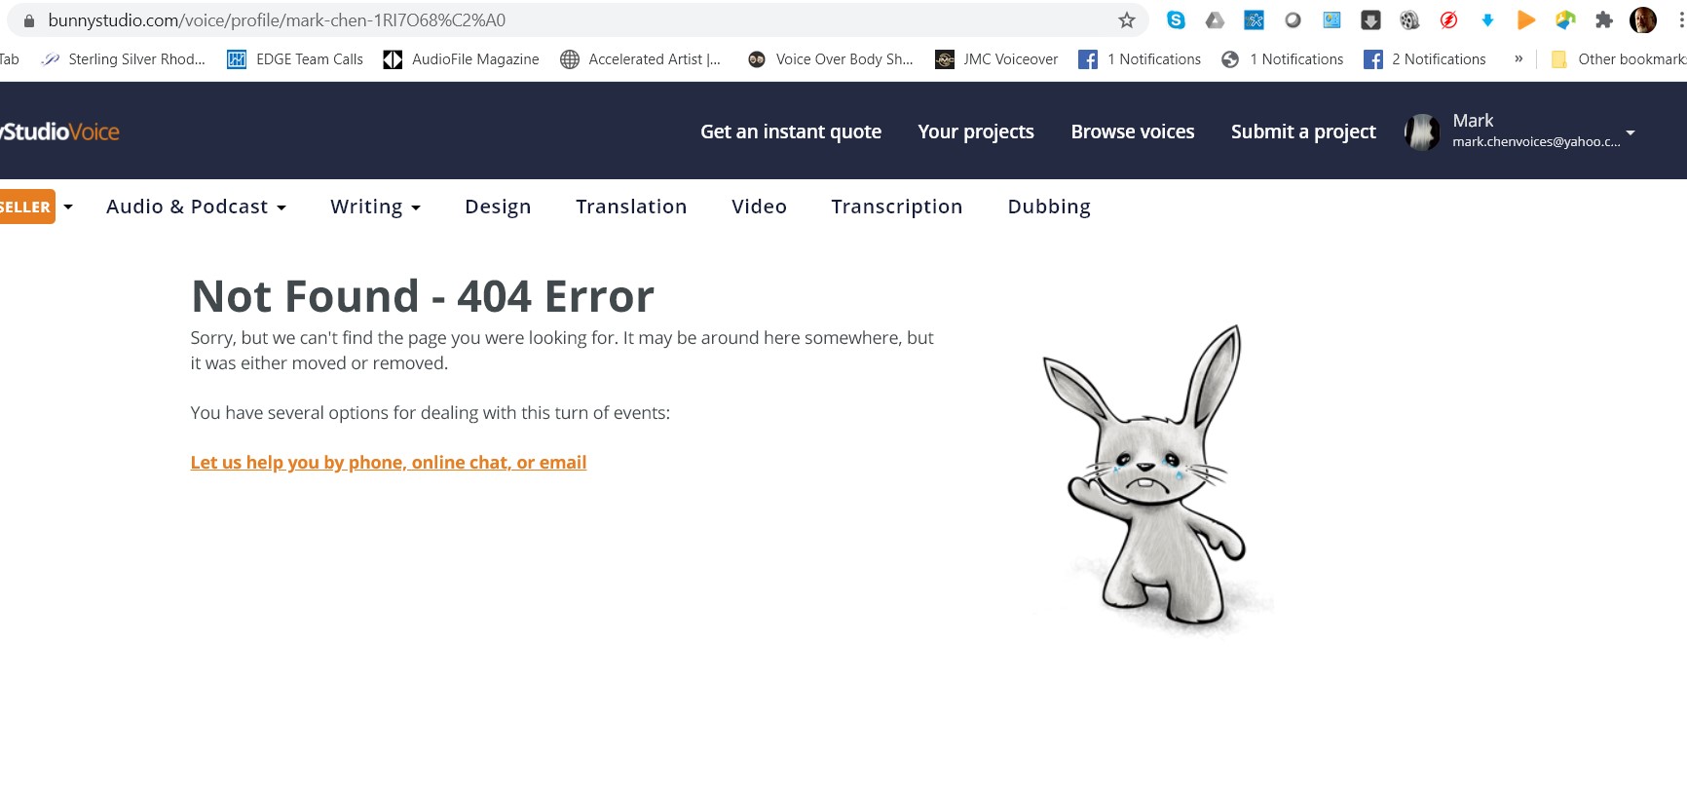Viewport: 1687px width, 792px height.
Task: Expand the Writing category dropdown
Action: pyautogui.click(x=375, y=207)
